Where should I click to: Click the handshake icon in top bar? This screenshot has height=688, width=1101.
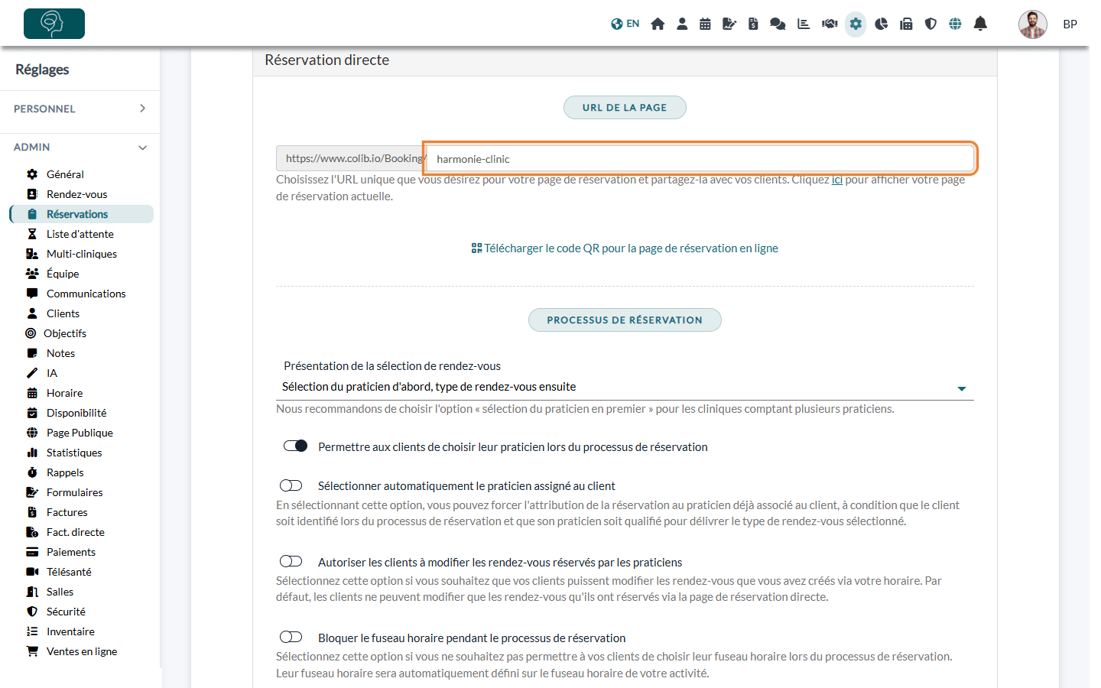830,24
